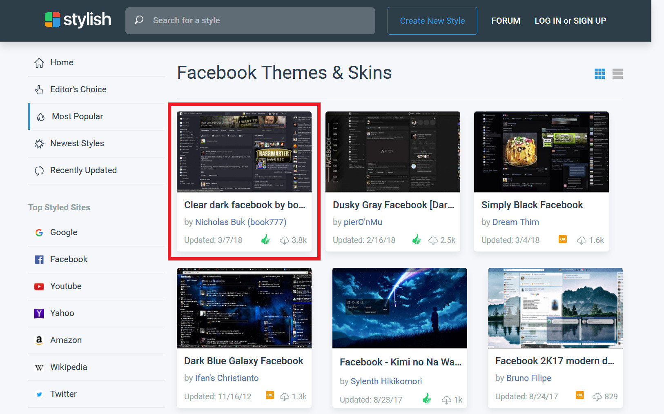Open Google under Top Styled Sites
Screen dimensions: 664x414
[x=96, y=232]
